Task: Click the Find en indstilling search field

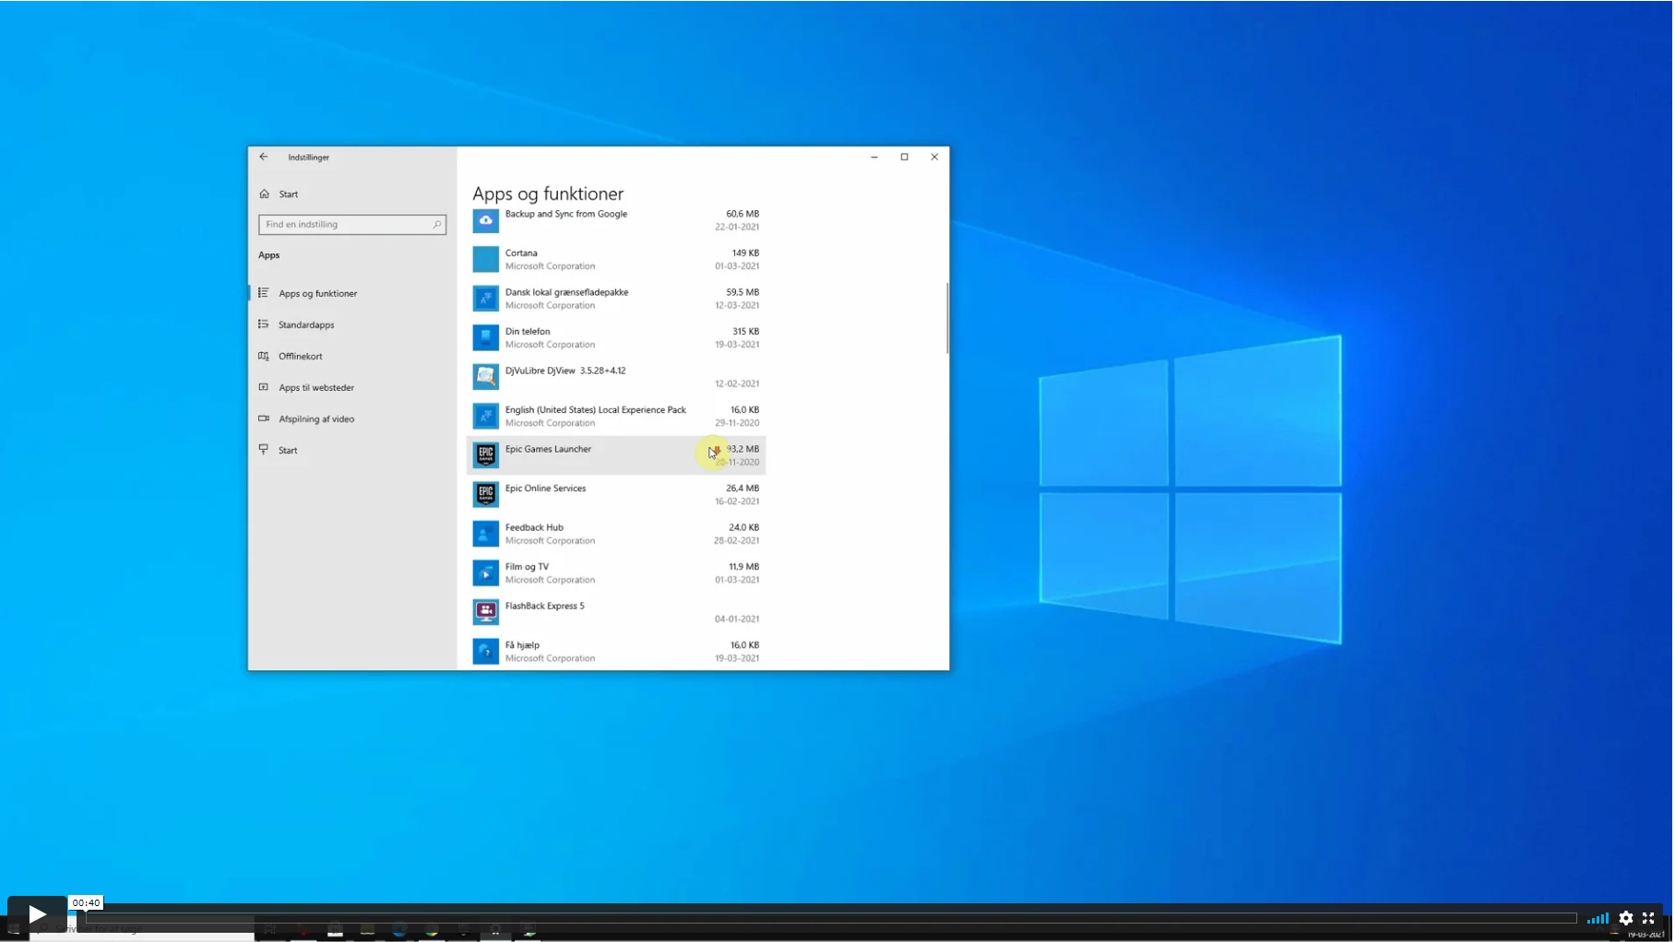Action: coord(346,225)
